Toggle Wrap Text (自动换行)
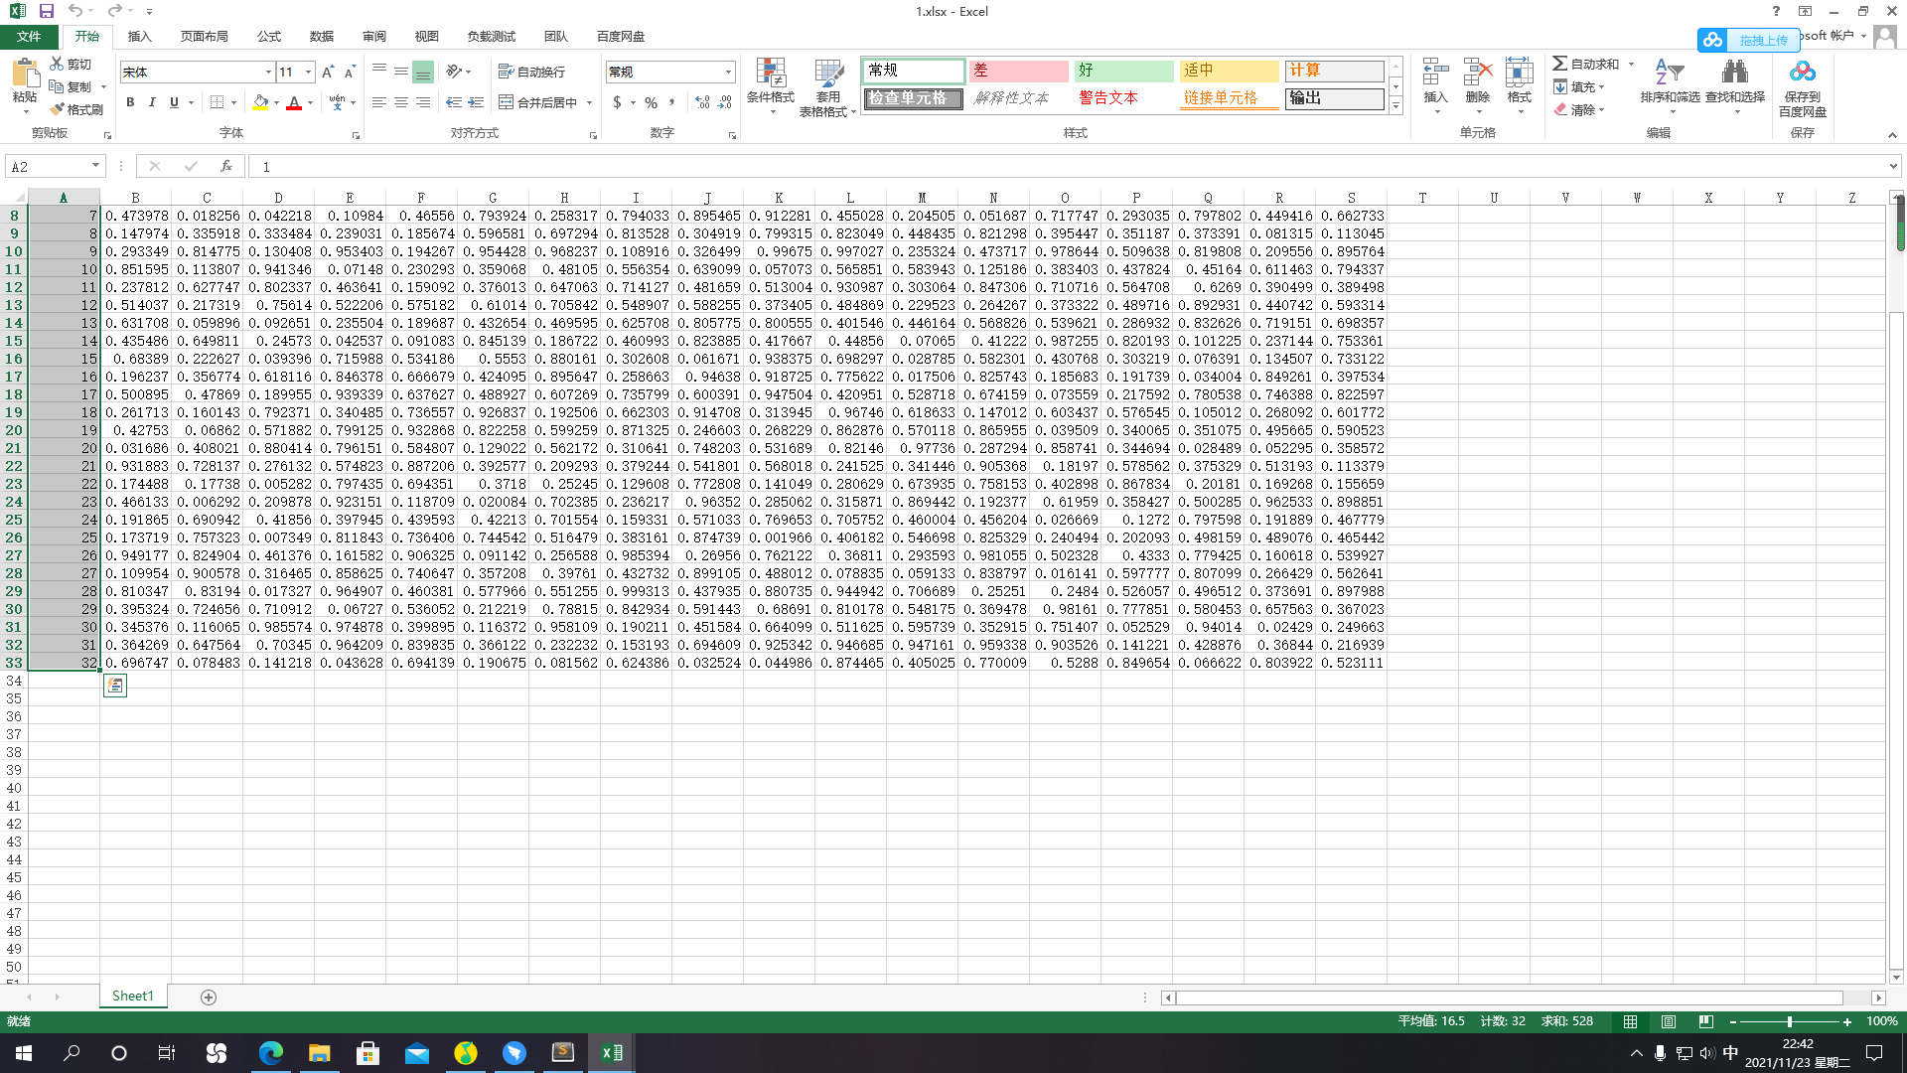The width and height of the screenshot is (1907, 1073). pyautogui.click(x=532, y=72)
